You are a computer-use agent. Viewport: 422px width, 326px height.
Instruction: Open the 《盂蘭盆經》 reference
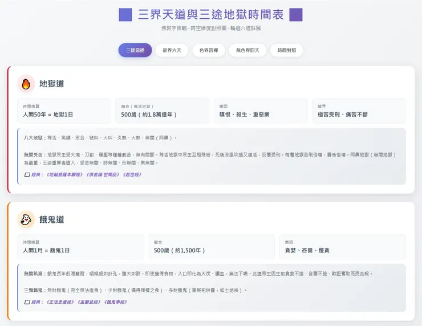89,302
